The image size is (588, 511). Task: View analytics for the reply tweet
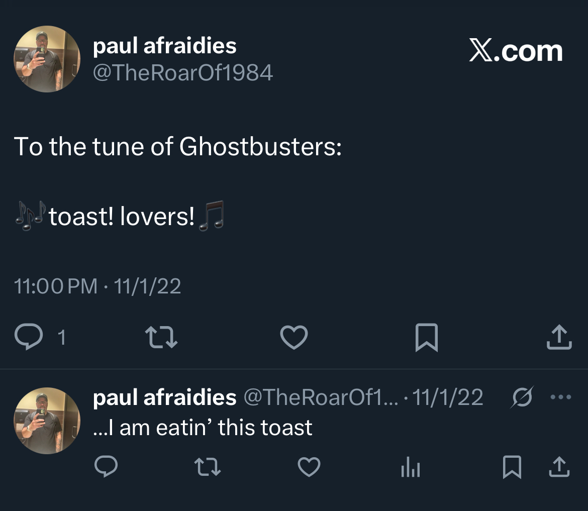click(x=411, y=468)
